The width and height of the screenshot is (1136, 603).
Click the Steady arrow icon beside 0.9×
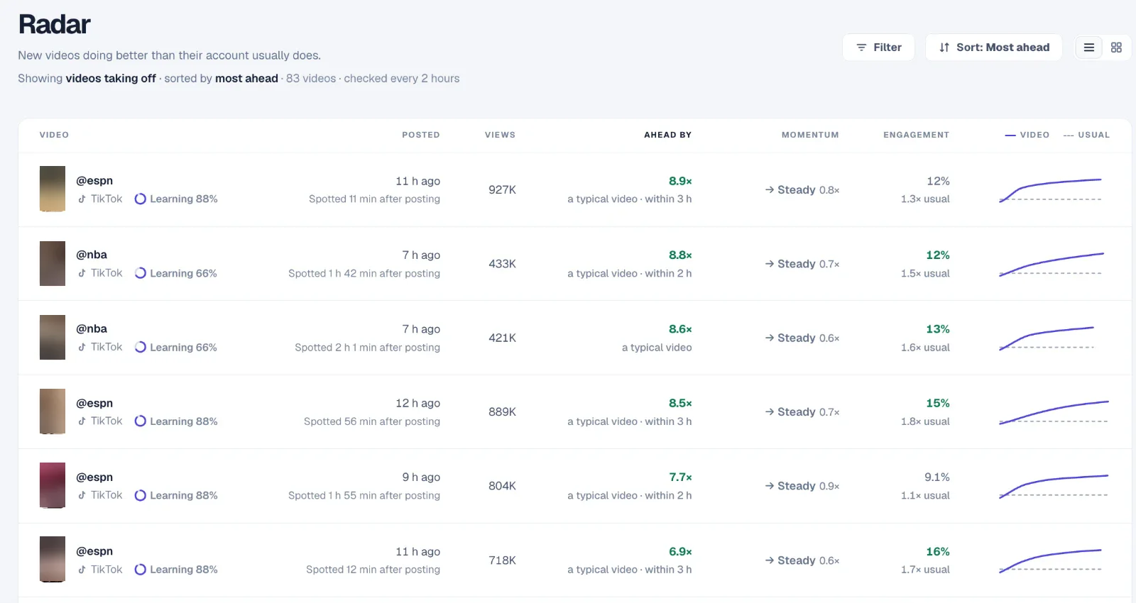pyautogui.click(x=770, y=486)
